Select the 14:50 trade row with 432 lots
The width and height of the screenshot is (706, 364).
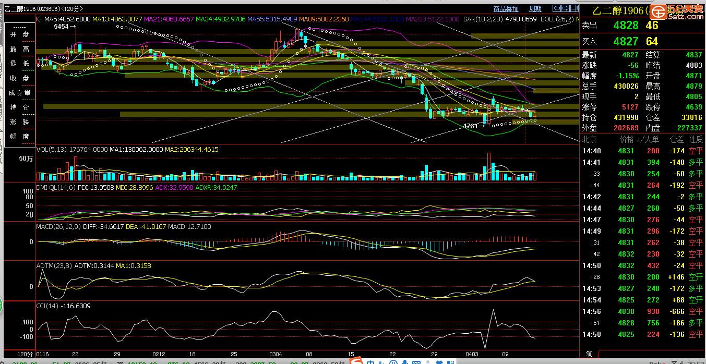[x=642, y=265]
